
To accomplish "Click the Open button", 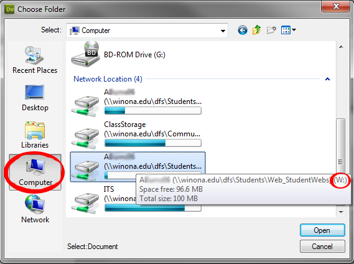I will click(x=322, y=230).
